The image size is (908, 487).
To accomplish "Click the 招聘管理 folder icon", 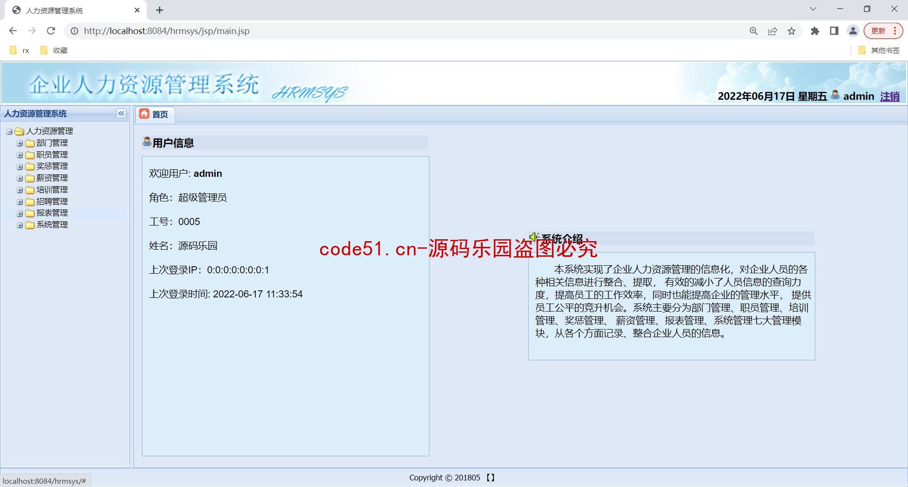I will click(x=30, y=202).
